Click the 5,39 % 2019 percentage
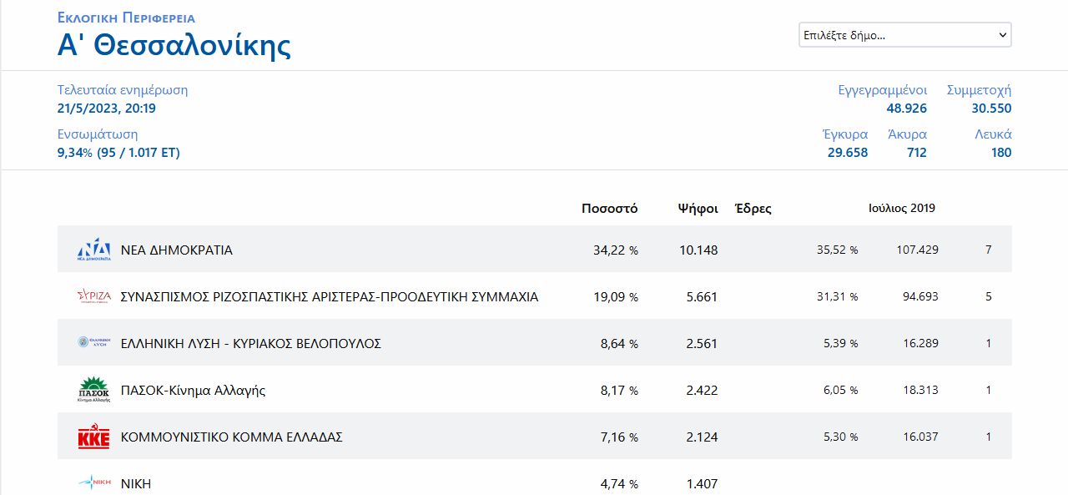Screen dimensions: 1068x495 click(840, 343)
